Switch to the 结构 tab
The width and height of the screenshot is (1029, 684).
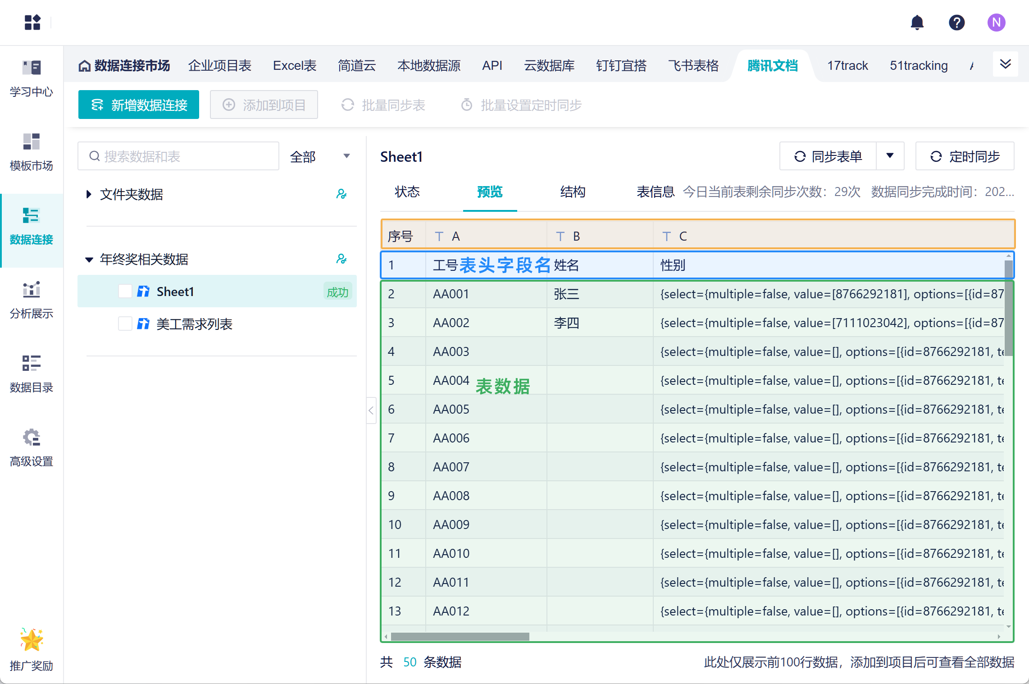click(x=573, y=192)
